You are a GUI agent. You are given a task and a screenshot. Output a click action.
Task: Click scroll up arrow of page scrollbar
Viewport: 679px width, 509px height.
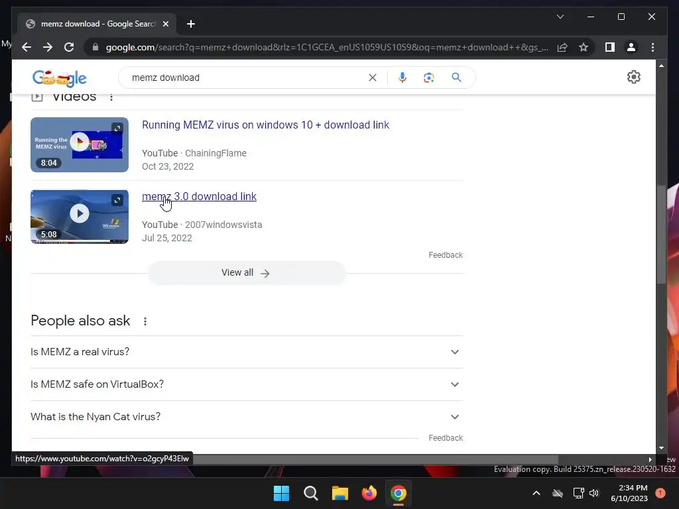click(x=661, y=66)
